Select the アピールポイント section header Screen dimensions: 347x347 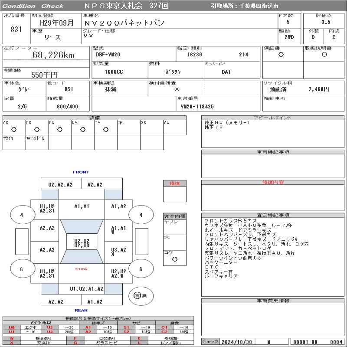[x=272, y=118]
